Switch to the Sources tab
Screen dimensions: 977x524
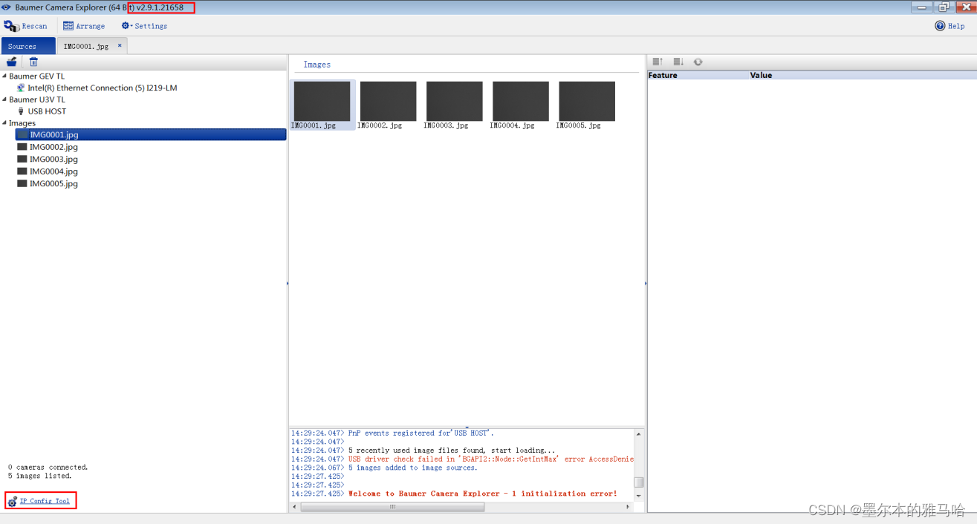tap(27, 46)
